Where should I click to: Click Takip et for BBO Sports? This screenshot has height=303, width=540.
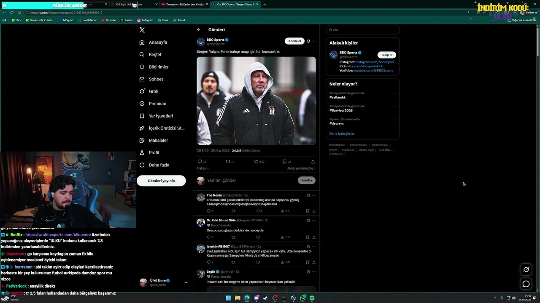tap(387, 55)
